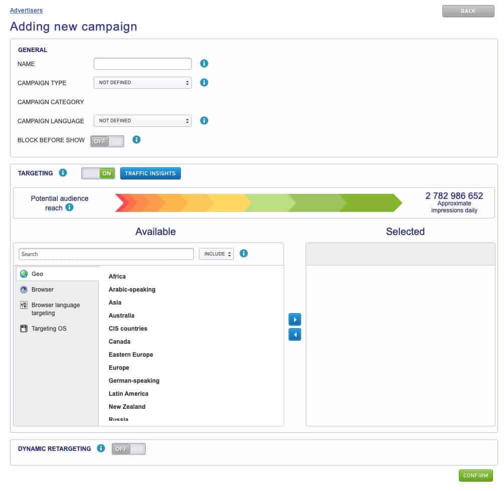The width and height of the screenshot is (504, 491).
Task: Click the right arrow to move items to Selected
Action: [295, 319]
